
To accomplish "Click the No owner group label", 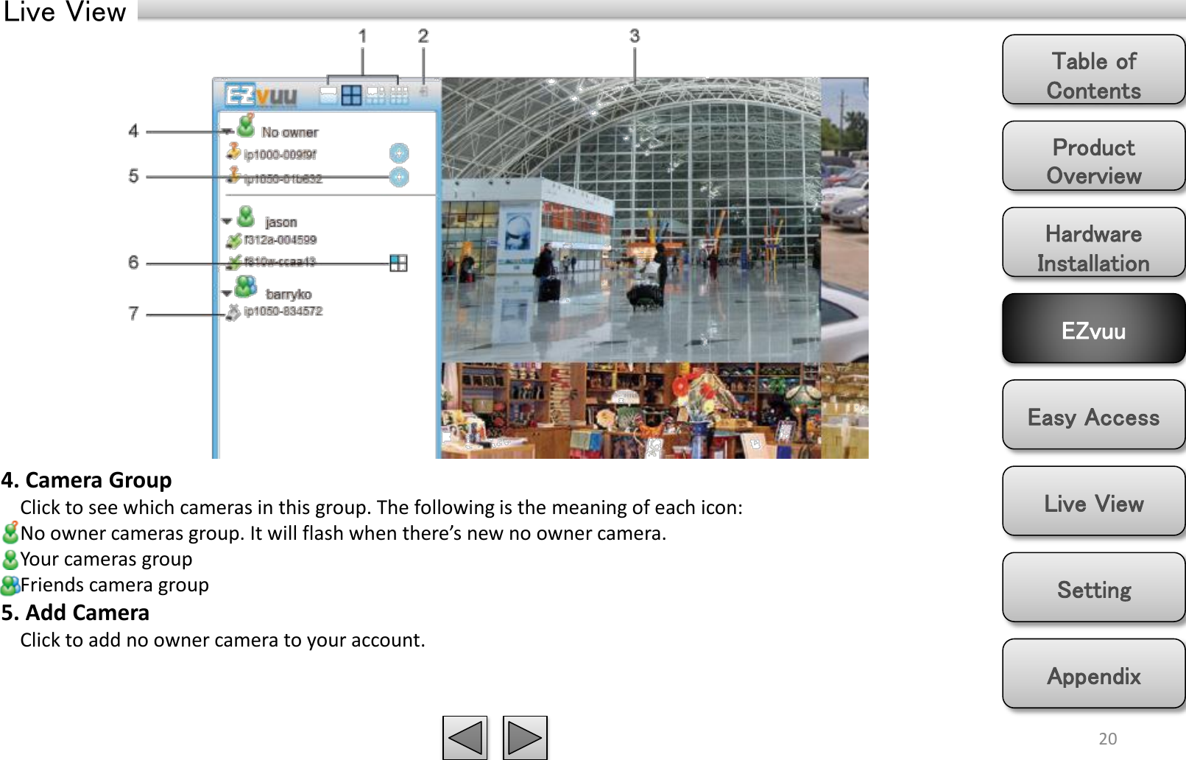I will (290, 133).
